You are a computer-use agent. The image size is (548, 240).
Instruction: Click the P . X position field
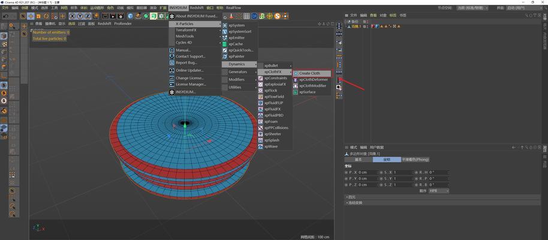pos(367,172)
